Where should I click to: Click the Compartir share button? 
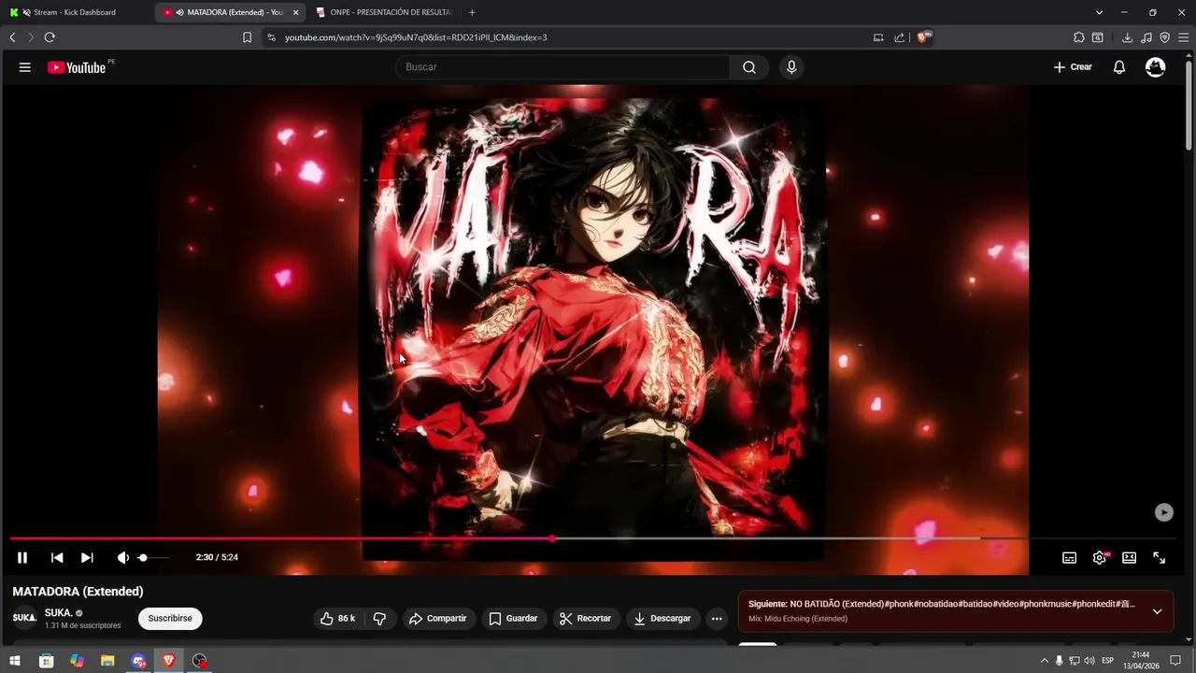pyautogui.click(x=438, y=619)
